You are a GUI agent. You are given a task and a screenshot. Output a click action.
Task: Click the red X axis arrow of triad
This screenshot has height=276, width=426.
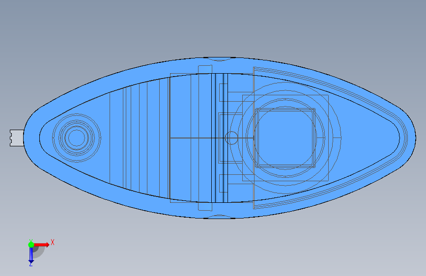(42, 245)
